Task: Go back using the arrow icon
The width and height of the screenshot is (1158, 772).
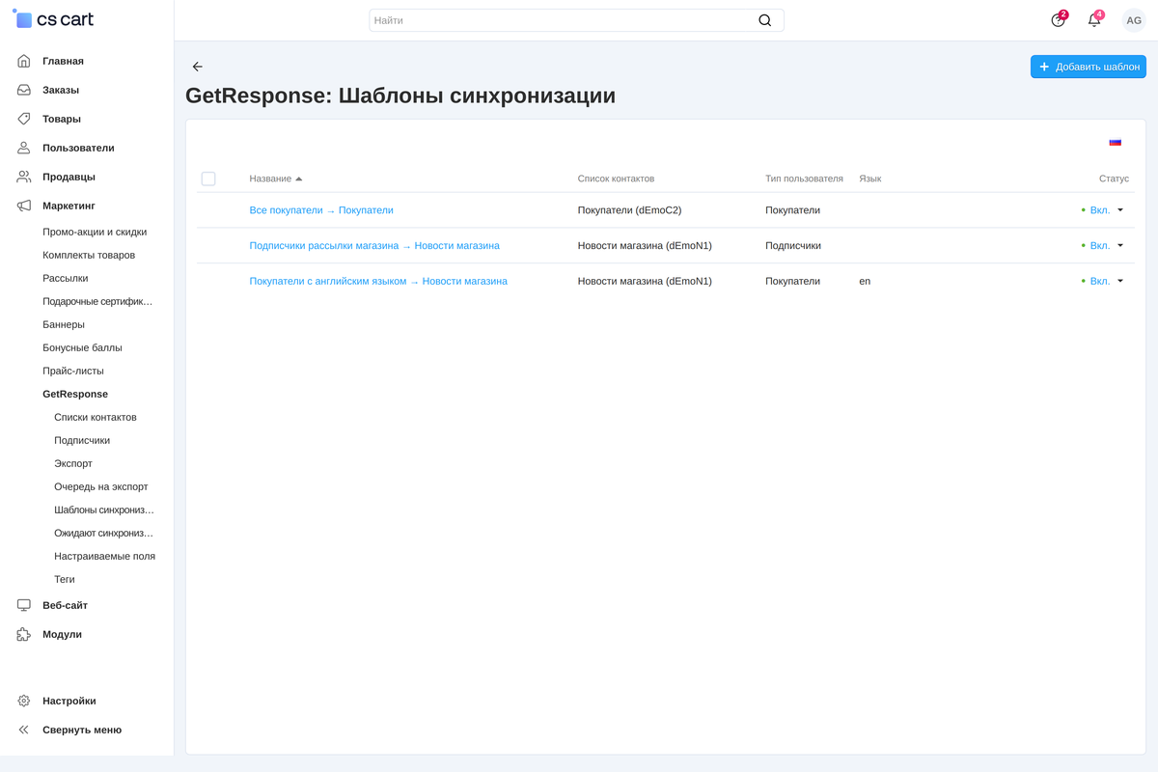Action: (x=198, y=67)
